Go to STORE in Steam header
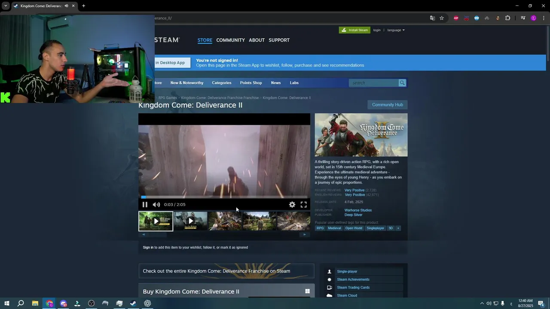The image size is (550, 309). point(205,40)
